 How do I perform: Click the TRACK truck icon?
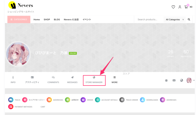[x=11, y=100]
